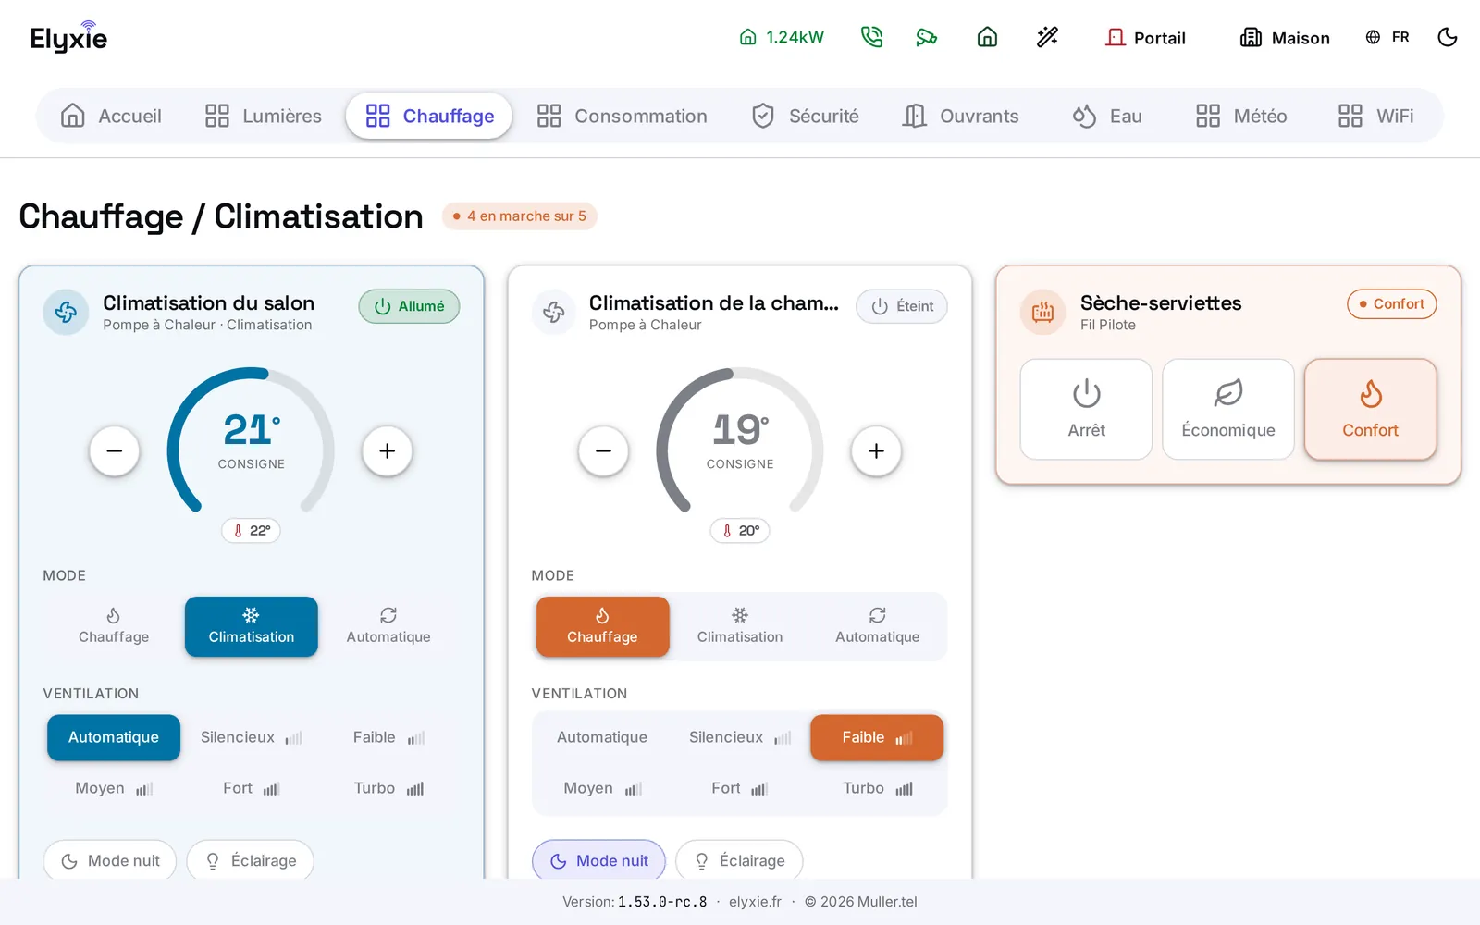The width and height of the screenshot is (1480, 925).
Task: Click the Elyxie logo
Action: 68,38
